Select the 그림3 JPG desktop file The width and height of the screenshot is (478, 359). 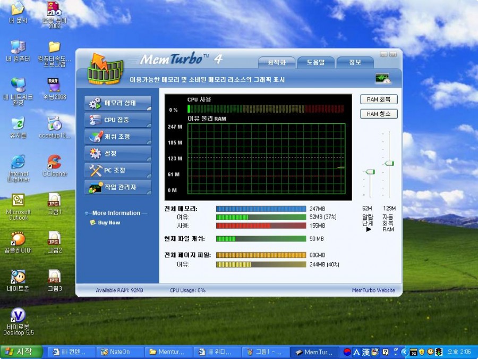tap(55, 280)
